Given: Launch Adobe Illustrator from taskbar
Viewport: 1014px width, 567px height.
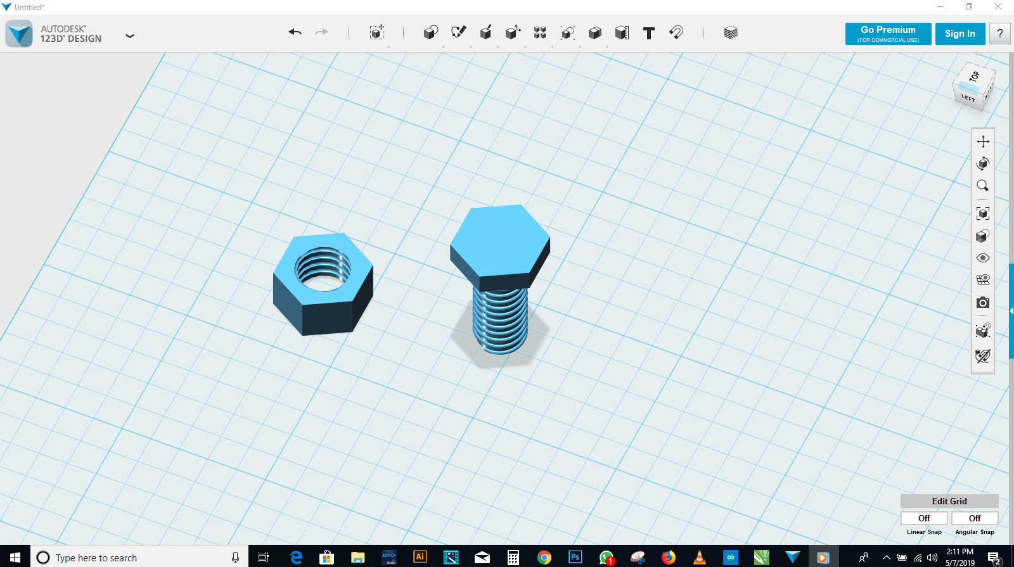Looking at the screenshot, I should tap(420, 557).
